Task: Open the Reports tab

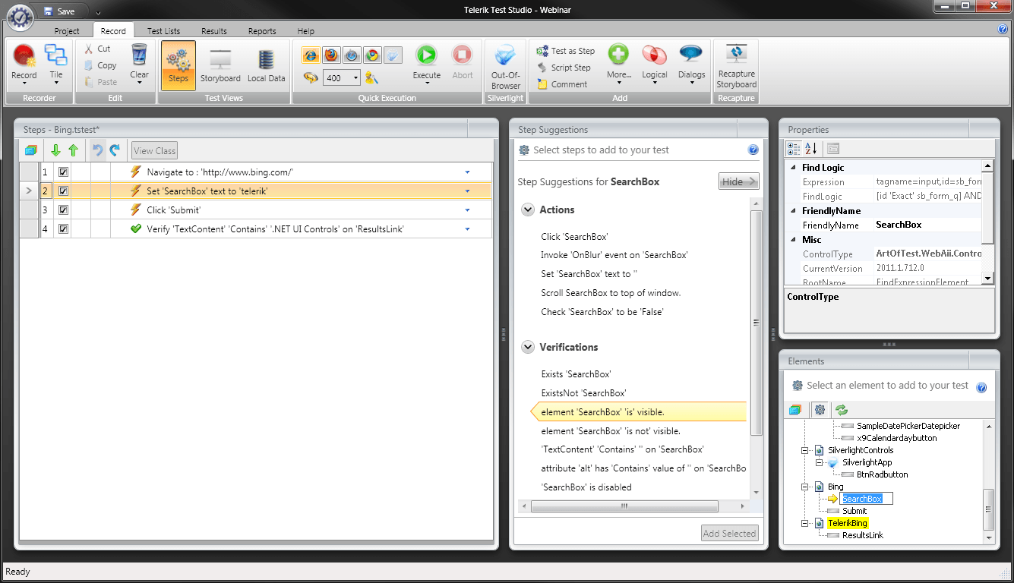Action: (x=262, y=31)
